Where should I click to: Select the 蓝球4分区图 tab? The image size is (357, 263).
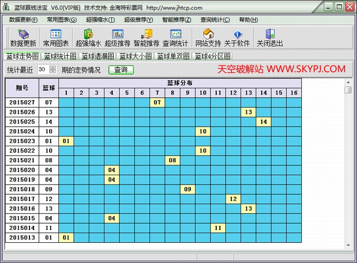(212, 56)
